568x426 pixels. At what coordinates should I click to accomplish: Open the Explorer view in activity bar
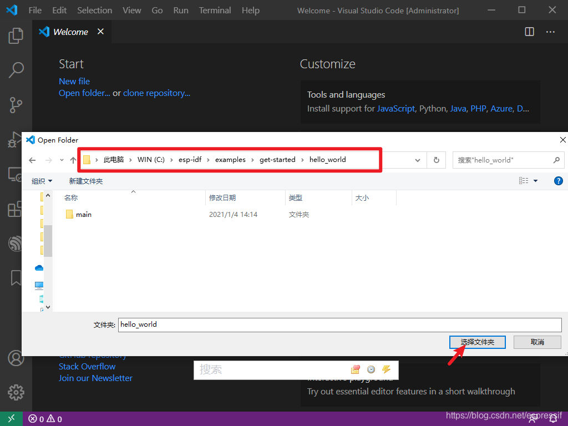(16, 35)
